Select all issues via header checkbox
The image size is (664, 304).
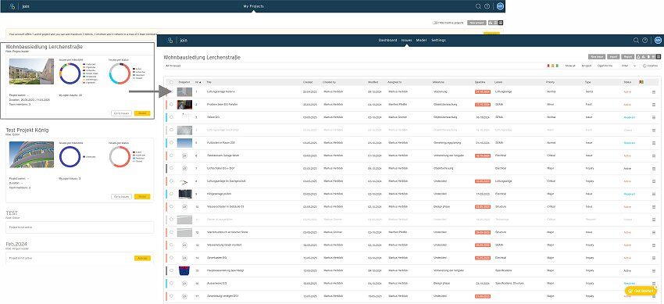pyautogui.click(x=171, y=82)
